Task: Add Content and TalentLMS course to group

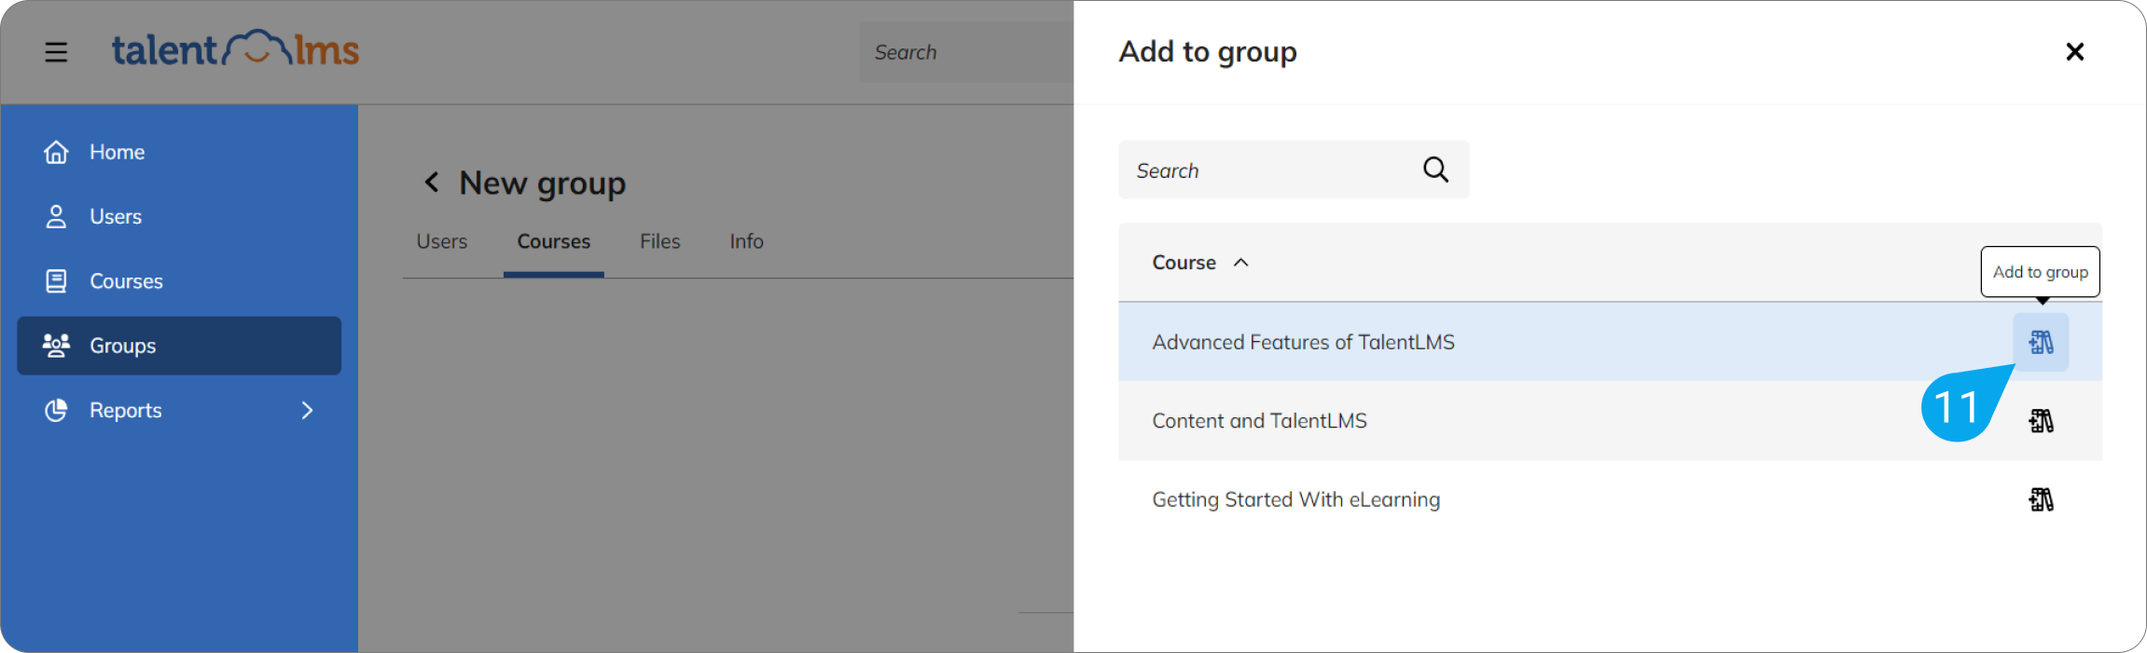Action: click(2041, 421)
